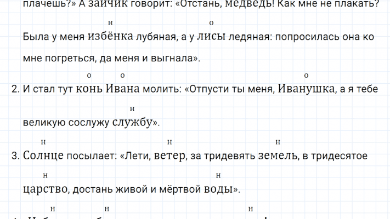Click the word "избёнка"
Image resolution: width=390 pixels, height=219 pixels.
(x=110, y=37)
